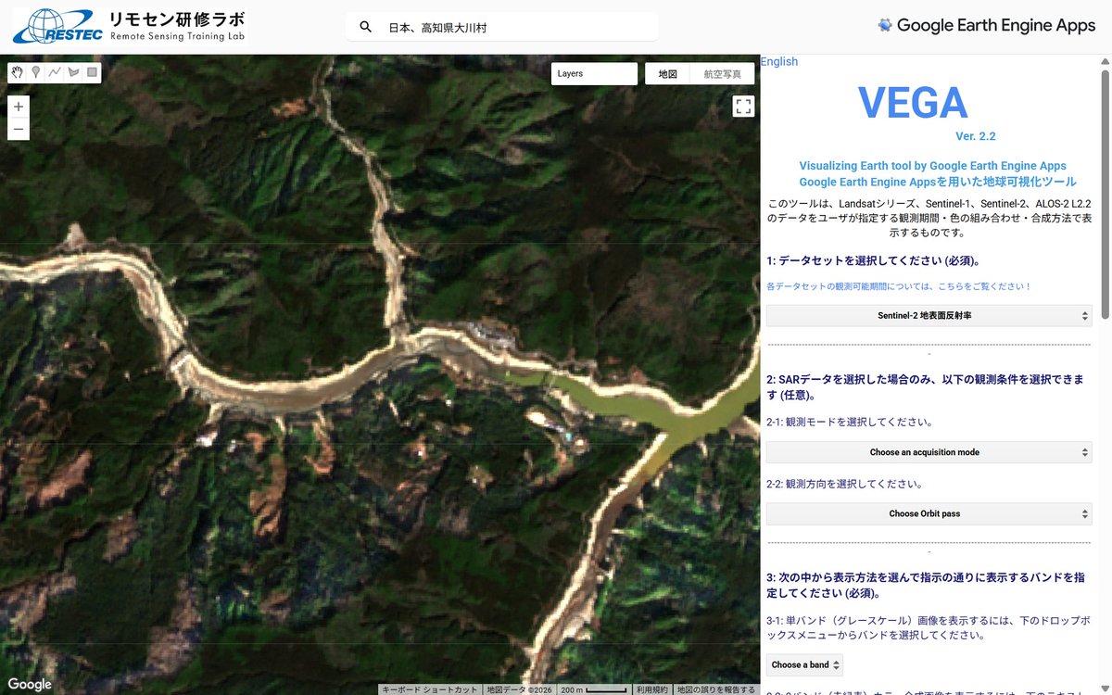Open Choose a band dropdown
The height and width of the screenshot is (695, 1112).
coord(804,664)
